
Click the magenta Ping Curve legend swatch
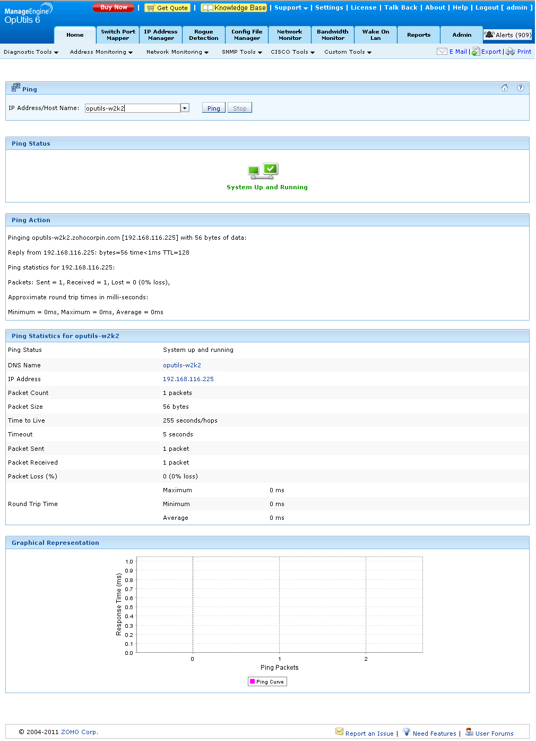pos(253,681)
